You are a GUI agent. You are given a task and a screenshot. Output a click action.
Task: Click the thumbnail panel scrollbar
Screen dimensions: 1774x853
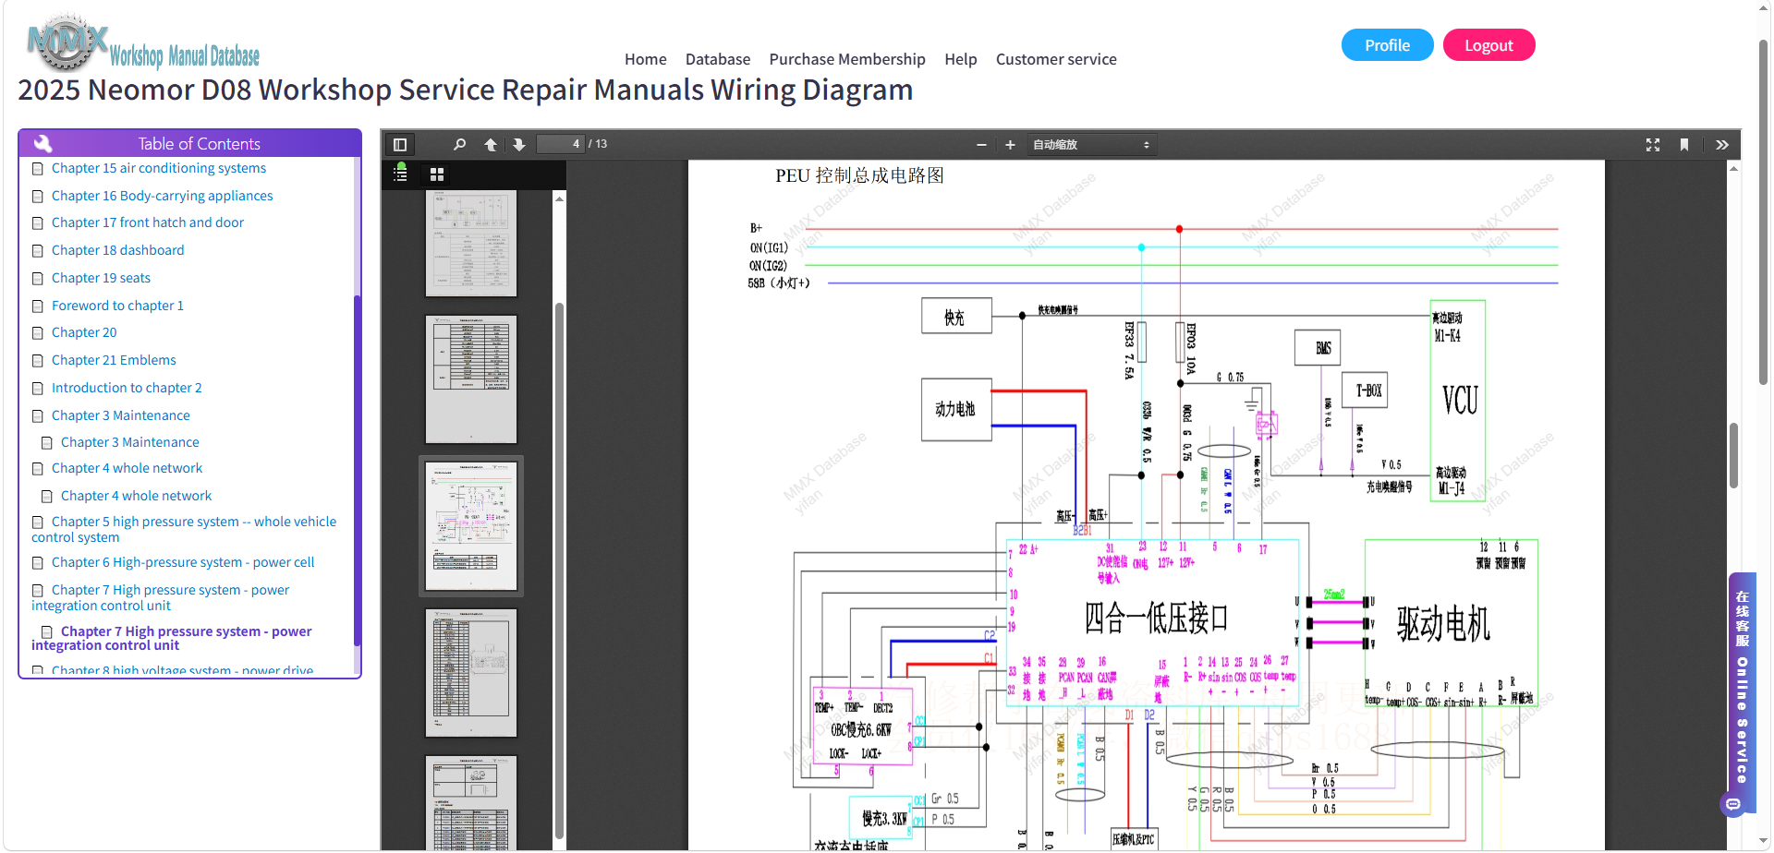(x=559, y=571)
